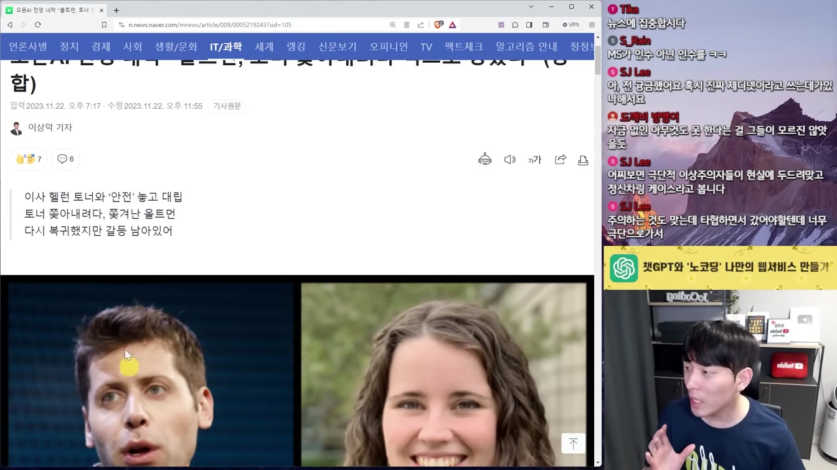Click the VPN button in the toolbar
Image resolution: width=837 pixels, height=470 pixels.
click(x=570, y=25)
